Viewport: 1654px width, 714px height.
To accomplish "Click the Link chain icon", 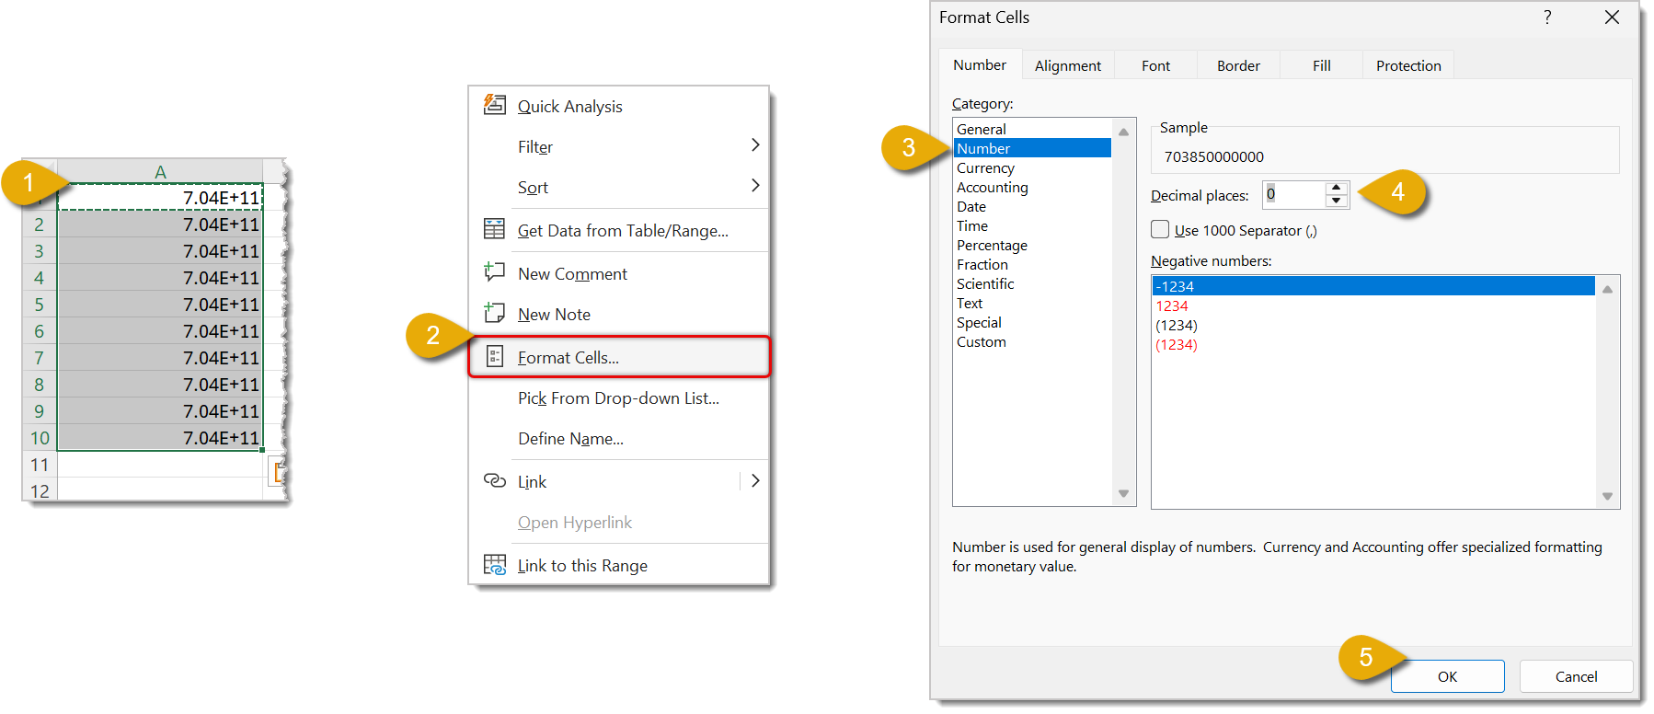I will (495, 480).
